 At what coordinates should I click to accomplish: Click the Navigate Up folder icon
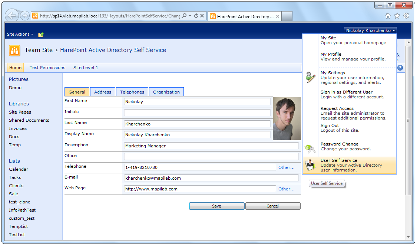coord(41,35)
